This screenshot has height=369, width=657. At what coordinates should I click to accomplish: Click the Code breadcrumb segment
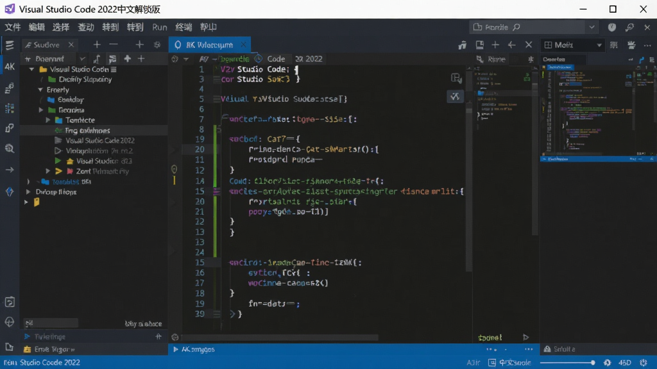(276, 59)
